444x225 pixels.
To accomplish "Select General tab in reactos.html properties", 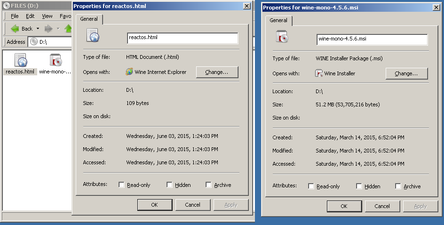I will [89, 19].
